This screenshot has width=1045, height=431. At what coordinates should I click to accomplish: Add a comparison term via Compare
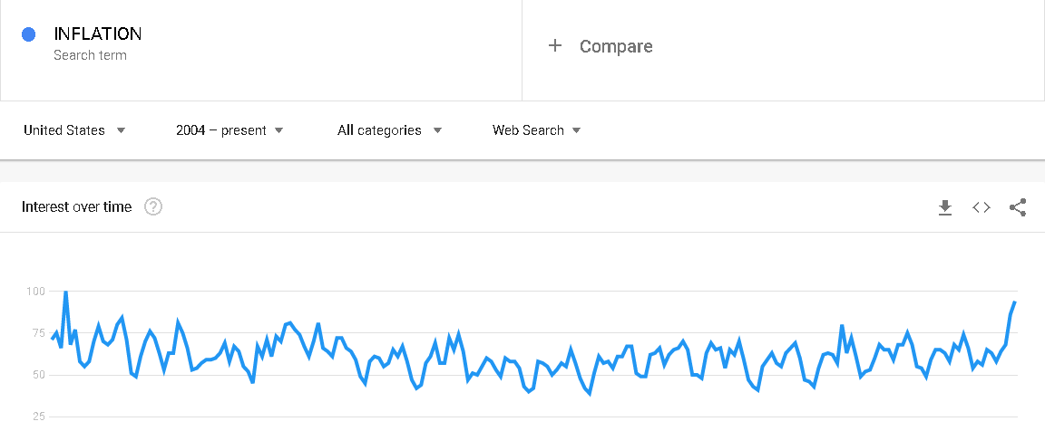pos(616,46)
